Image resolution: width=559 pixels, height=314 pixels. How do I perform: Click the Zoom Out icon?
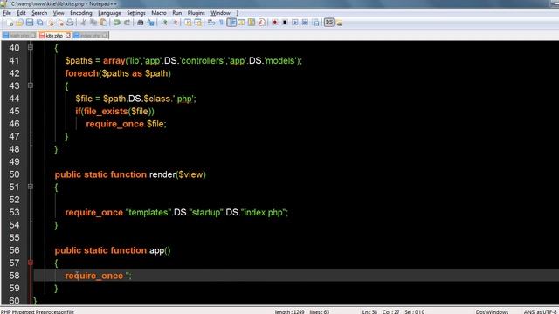pos(175,23)
